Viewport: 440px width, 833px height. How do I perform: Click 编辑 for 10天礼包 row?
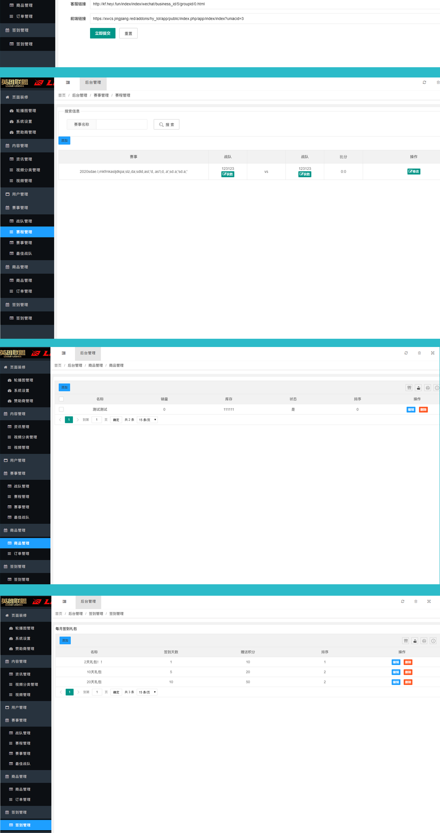point(396,672)
